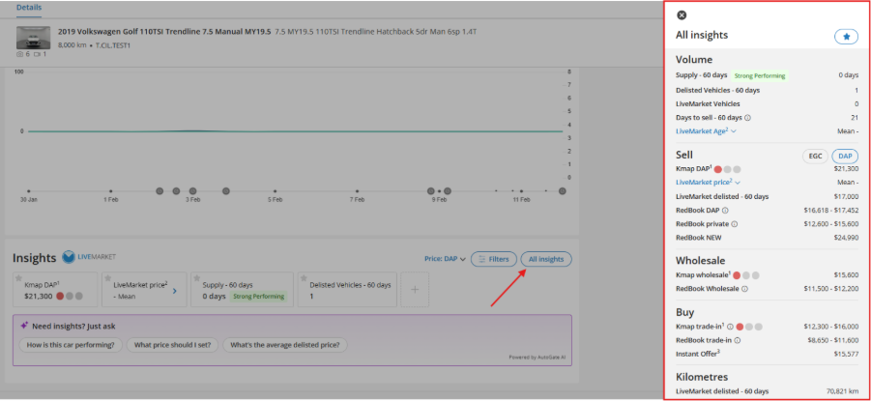
Task: Click info icon next to RedBook private
Action: (x=734, y=223)
